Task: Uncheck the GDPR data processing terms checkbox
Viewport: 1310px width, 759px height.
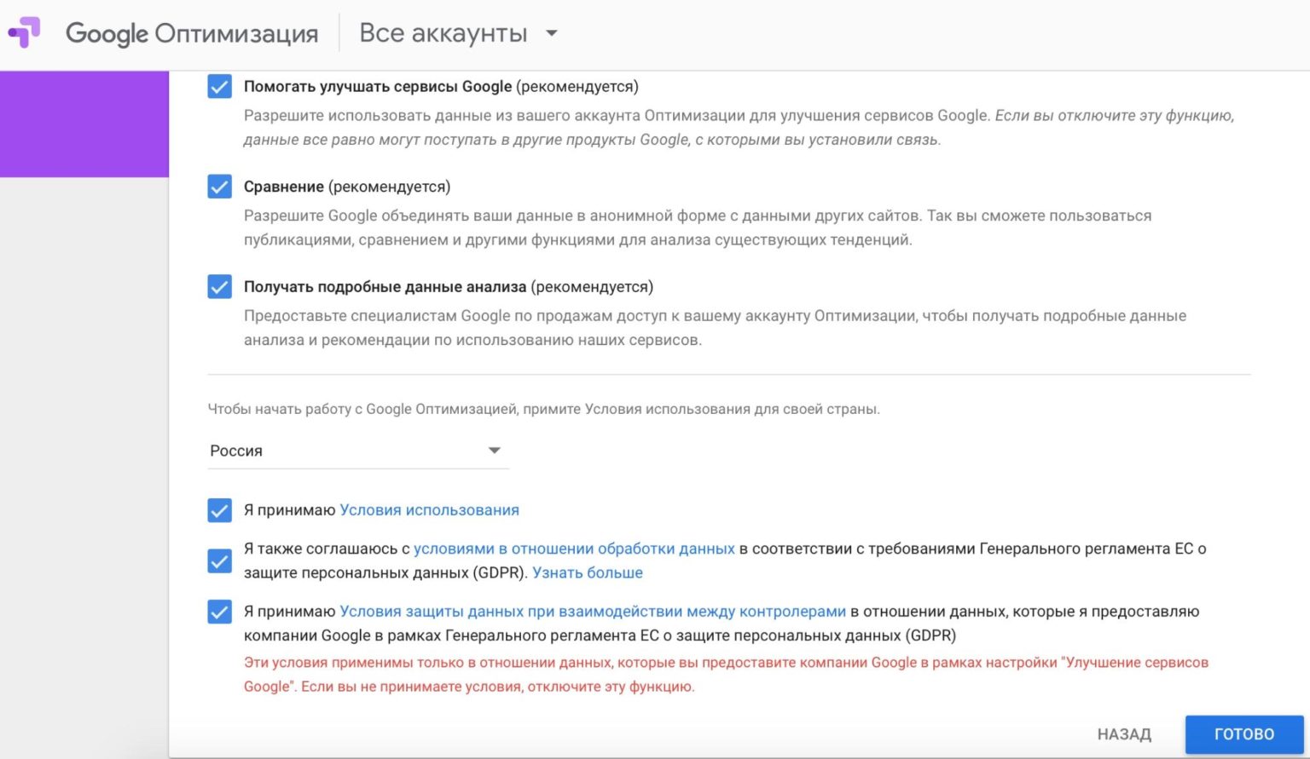Action: tap(219, 561)
